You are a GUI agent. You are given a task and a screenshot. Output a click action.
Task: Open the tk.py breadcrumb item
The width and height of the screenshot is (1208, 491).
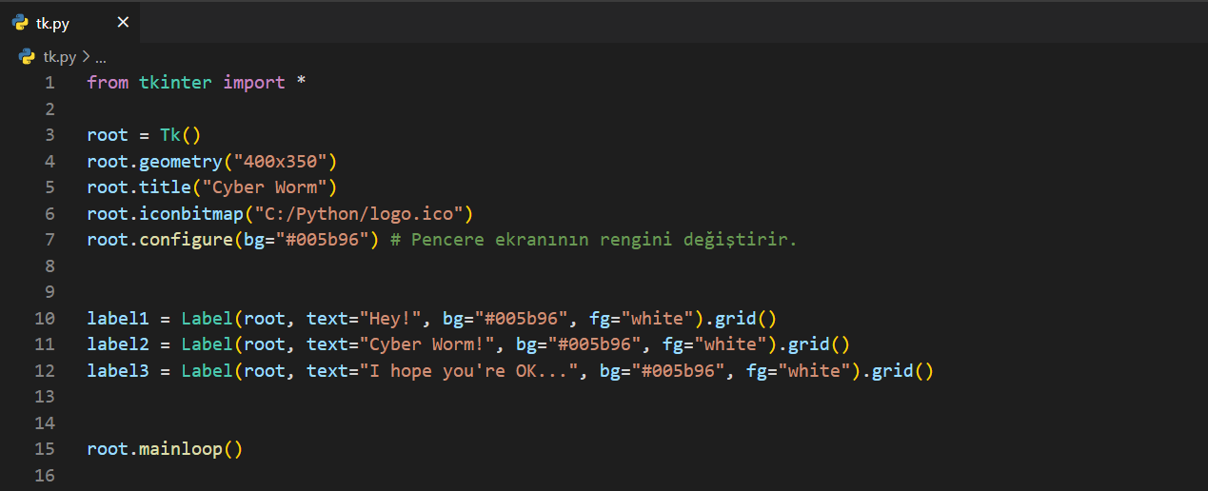(59, 57)
